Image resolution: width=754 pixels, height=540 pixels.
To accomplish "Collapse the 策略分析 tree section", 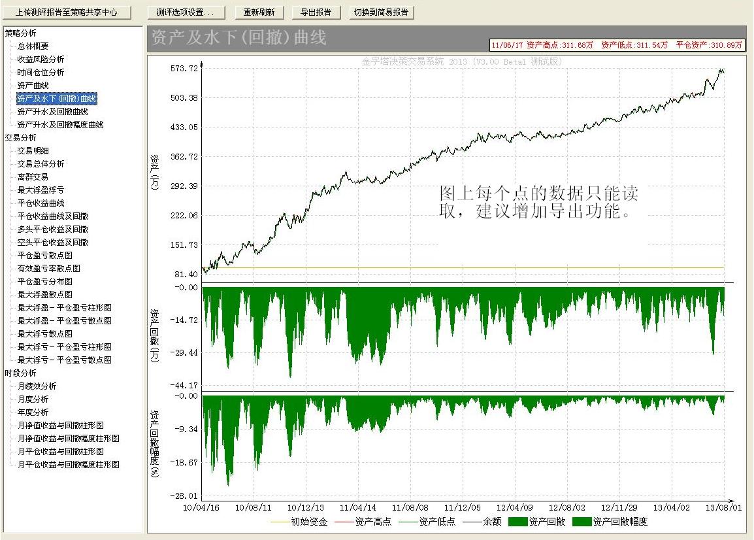I will pos(20,33).
